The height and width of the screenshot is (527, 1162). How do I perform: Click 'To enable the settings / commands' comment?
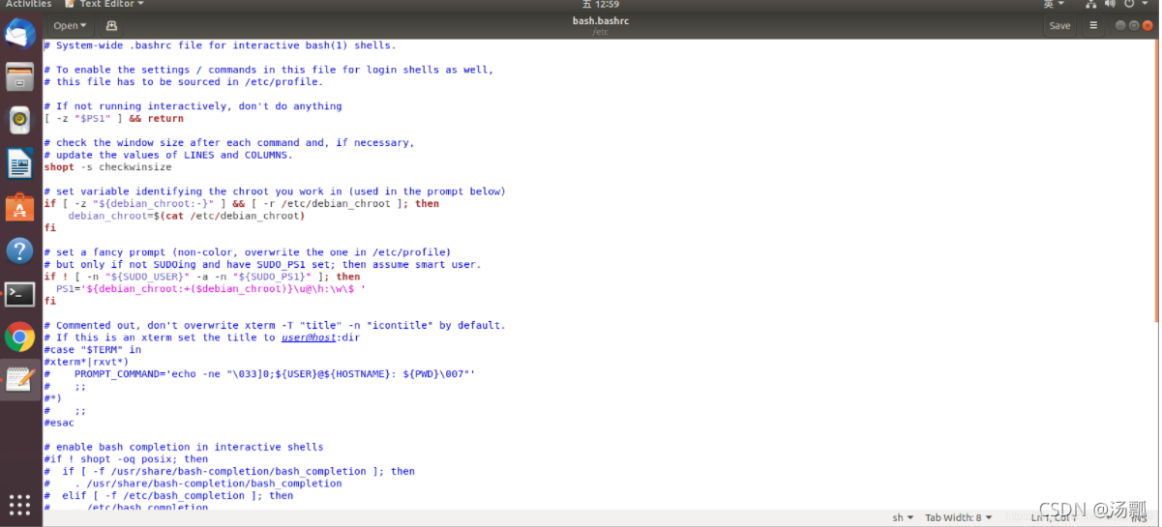pyautogui.click(x=269, y=70)
